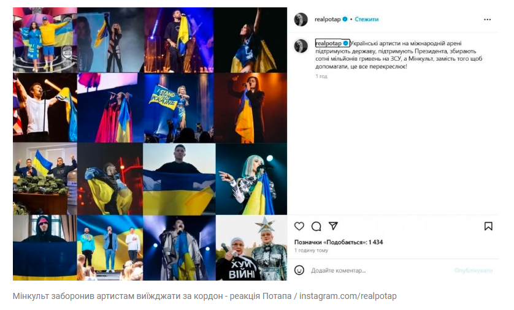
Task: Open the three-dot more options menu
Action: (x=488, y=20)
